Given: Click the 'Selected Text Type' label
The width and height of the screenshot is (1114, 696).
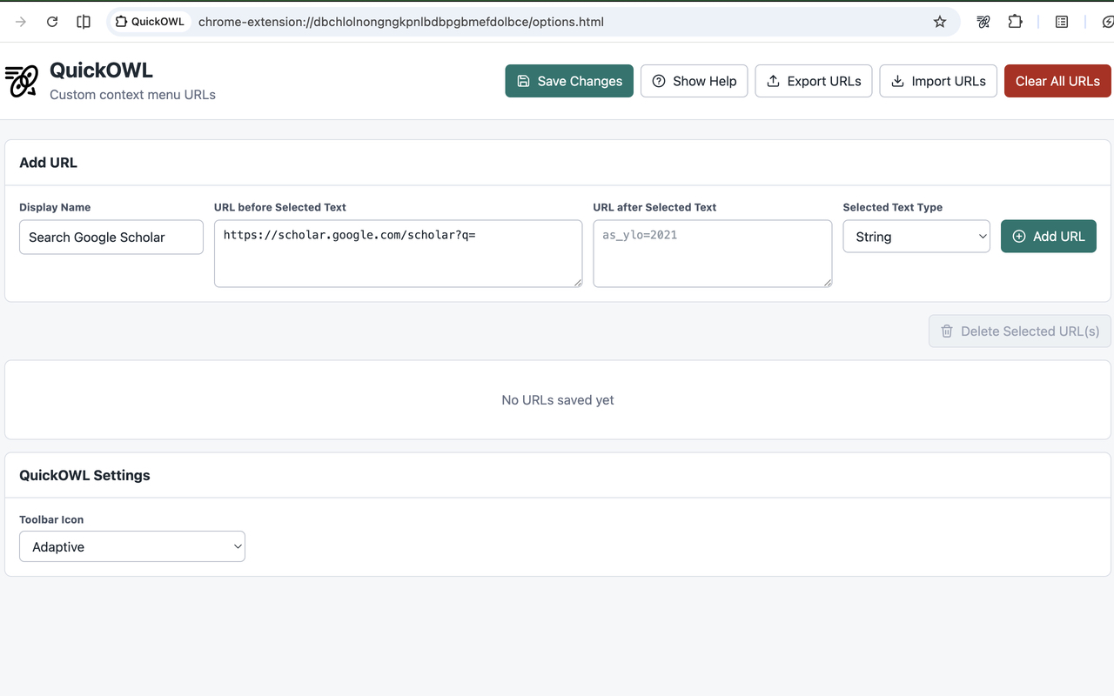Looking at the screenshot, I should (893, 207).
